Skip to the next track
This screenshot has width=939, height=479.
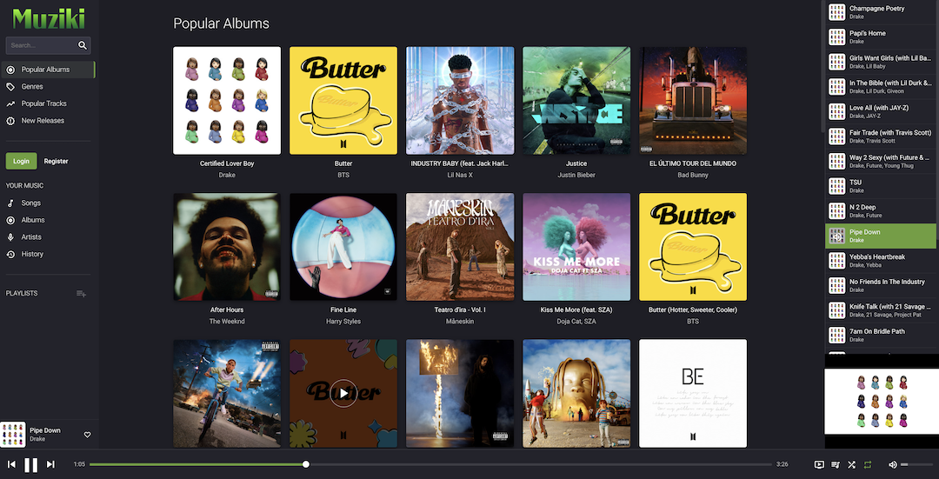click(x=51, y=464)
